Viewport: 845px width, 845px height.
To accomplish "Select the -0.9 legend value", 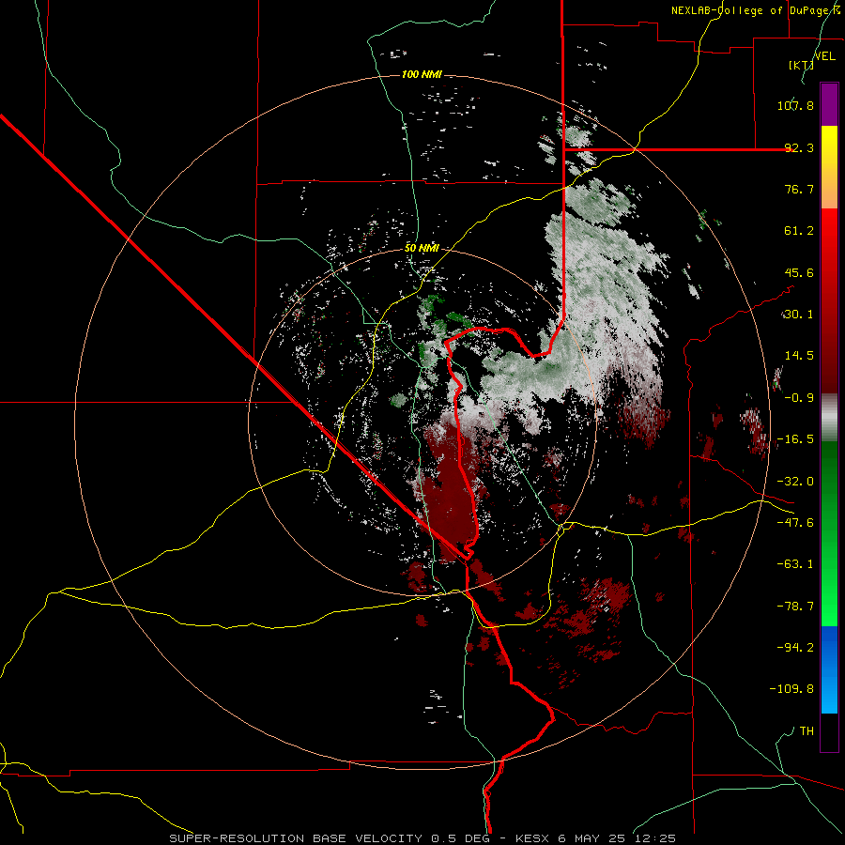I will point(799,398).
